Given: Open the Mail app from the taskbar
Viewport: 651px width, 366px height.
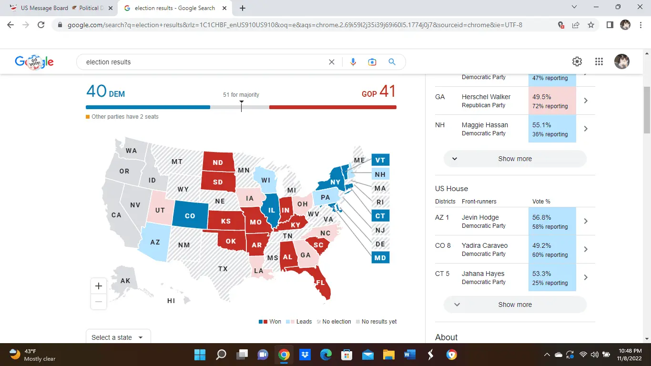Looking at the screenshot, I should [367, 355].
